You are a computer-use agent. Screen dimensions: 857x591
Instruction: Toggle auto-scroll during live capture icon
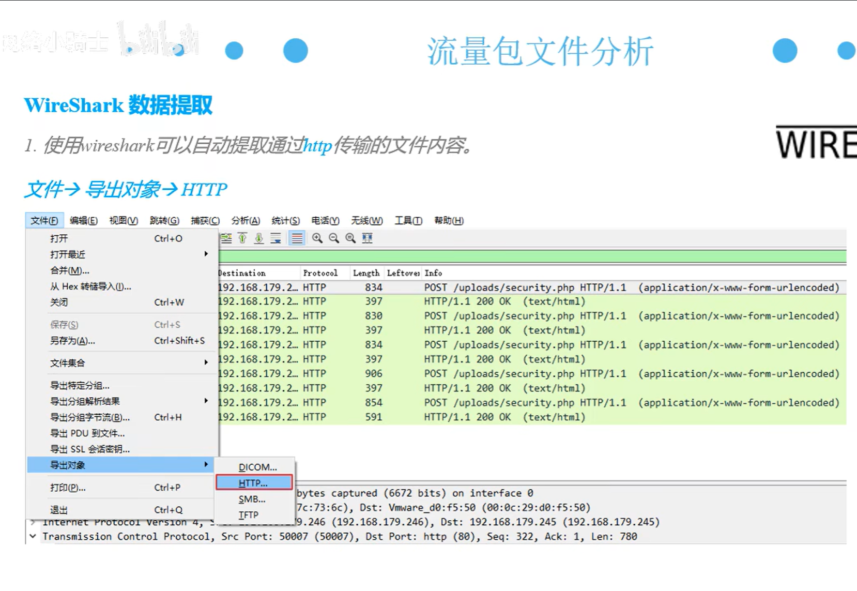tap(276, 238)
